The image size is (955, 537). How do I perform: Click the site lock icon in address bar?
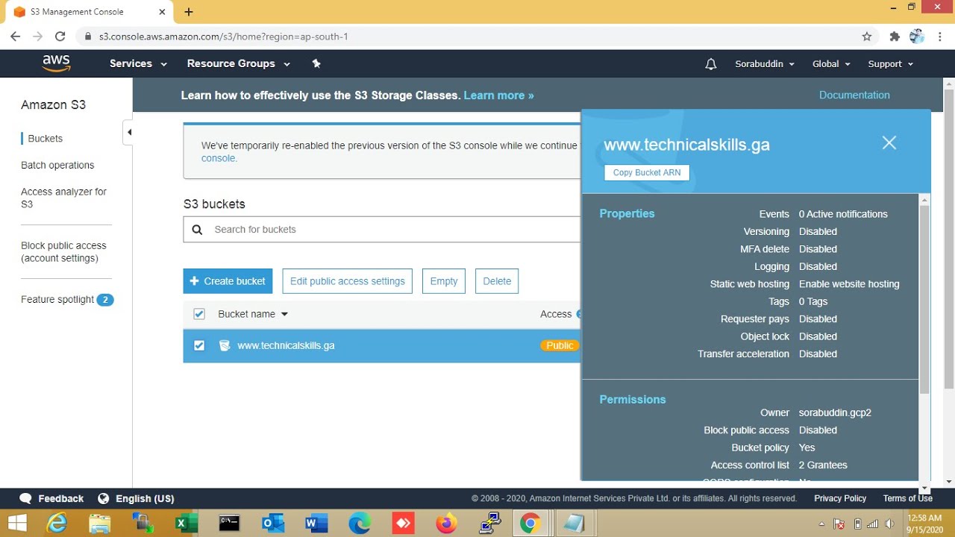tap(88, 37)
